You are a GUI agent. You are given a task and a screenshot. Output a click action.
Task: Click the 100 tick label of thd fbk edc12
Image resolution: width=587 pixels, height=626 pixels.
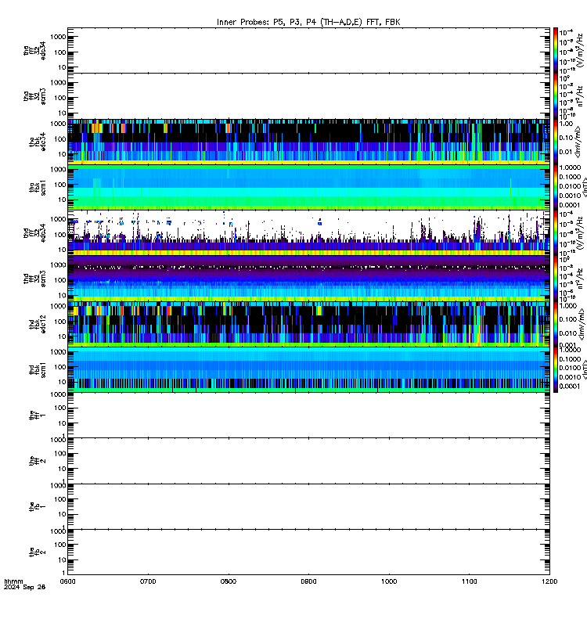(60, 322)
